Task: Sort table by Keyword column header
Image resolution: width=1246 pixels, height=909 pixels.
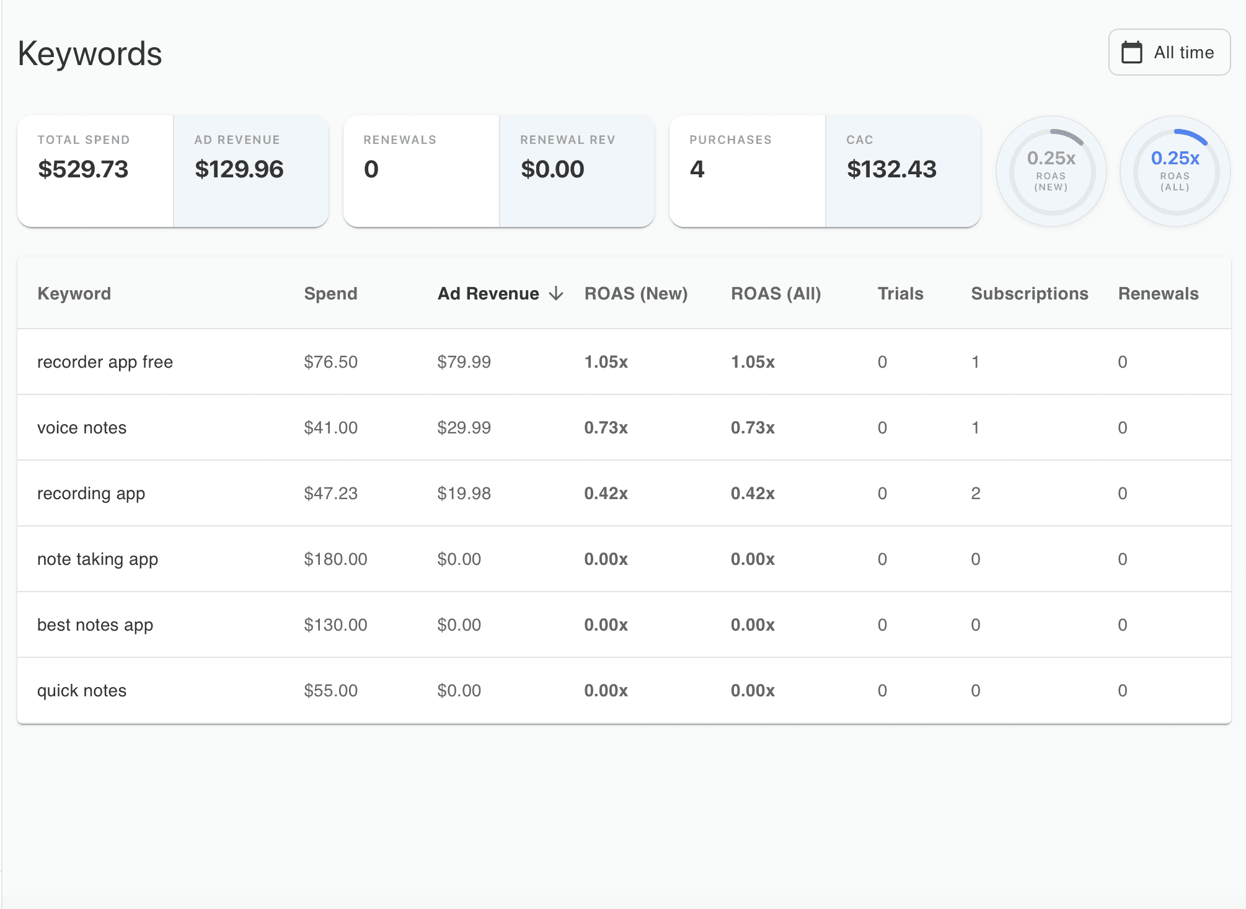Action: 74,293
